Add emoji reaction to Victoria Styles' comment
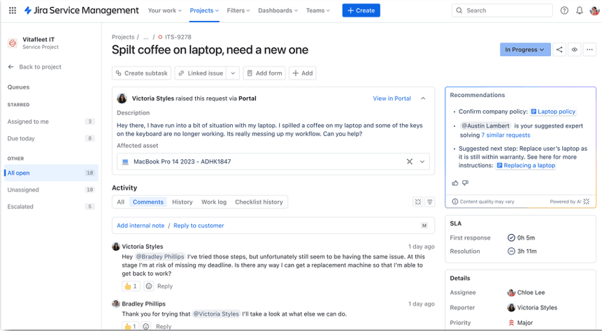 149,286
